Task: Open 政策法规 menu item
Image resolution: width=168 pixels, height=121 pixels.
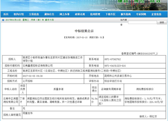Action: coord(80,14)
